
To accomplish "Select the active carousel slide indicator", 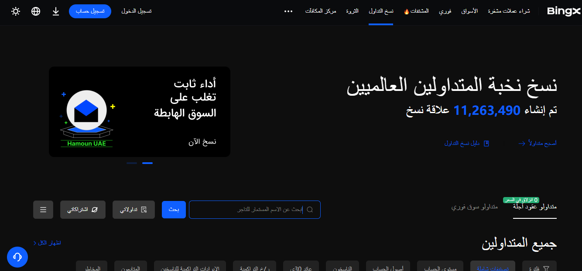I will click(x=147, y=163).
